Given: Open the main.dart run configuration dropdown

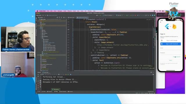Looking at the screenshot, I should point(119,15).
